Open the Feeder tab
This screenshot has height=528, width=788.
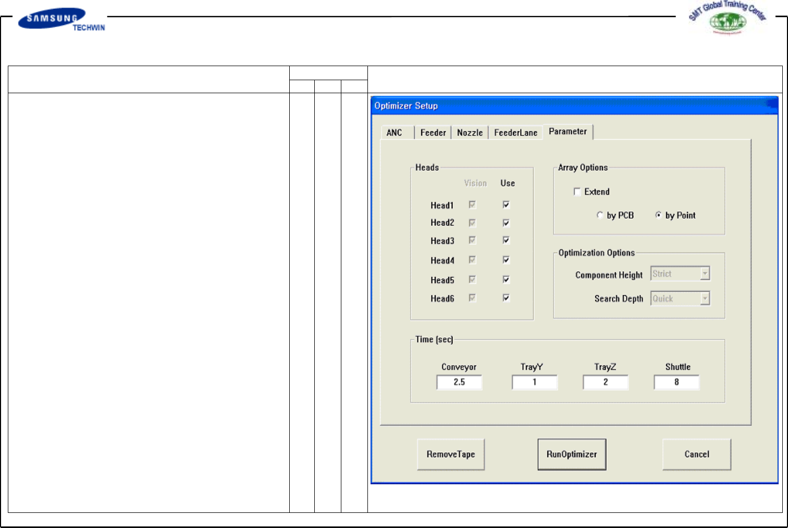pyautogui.click(x=433, y=133)
